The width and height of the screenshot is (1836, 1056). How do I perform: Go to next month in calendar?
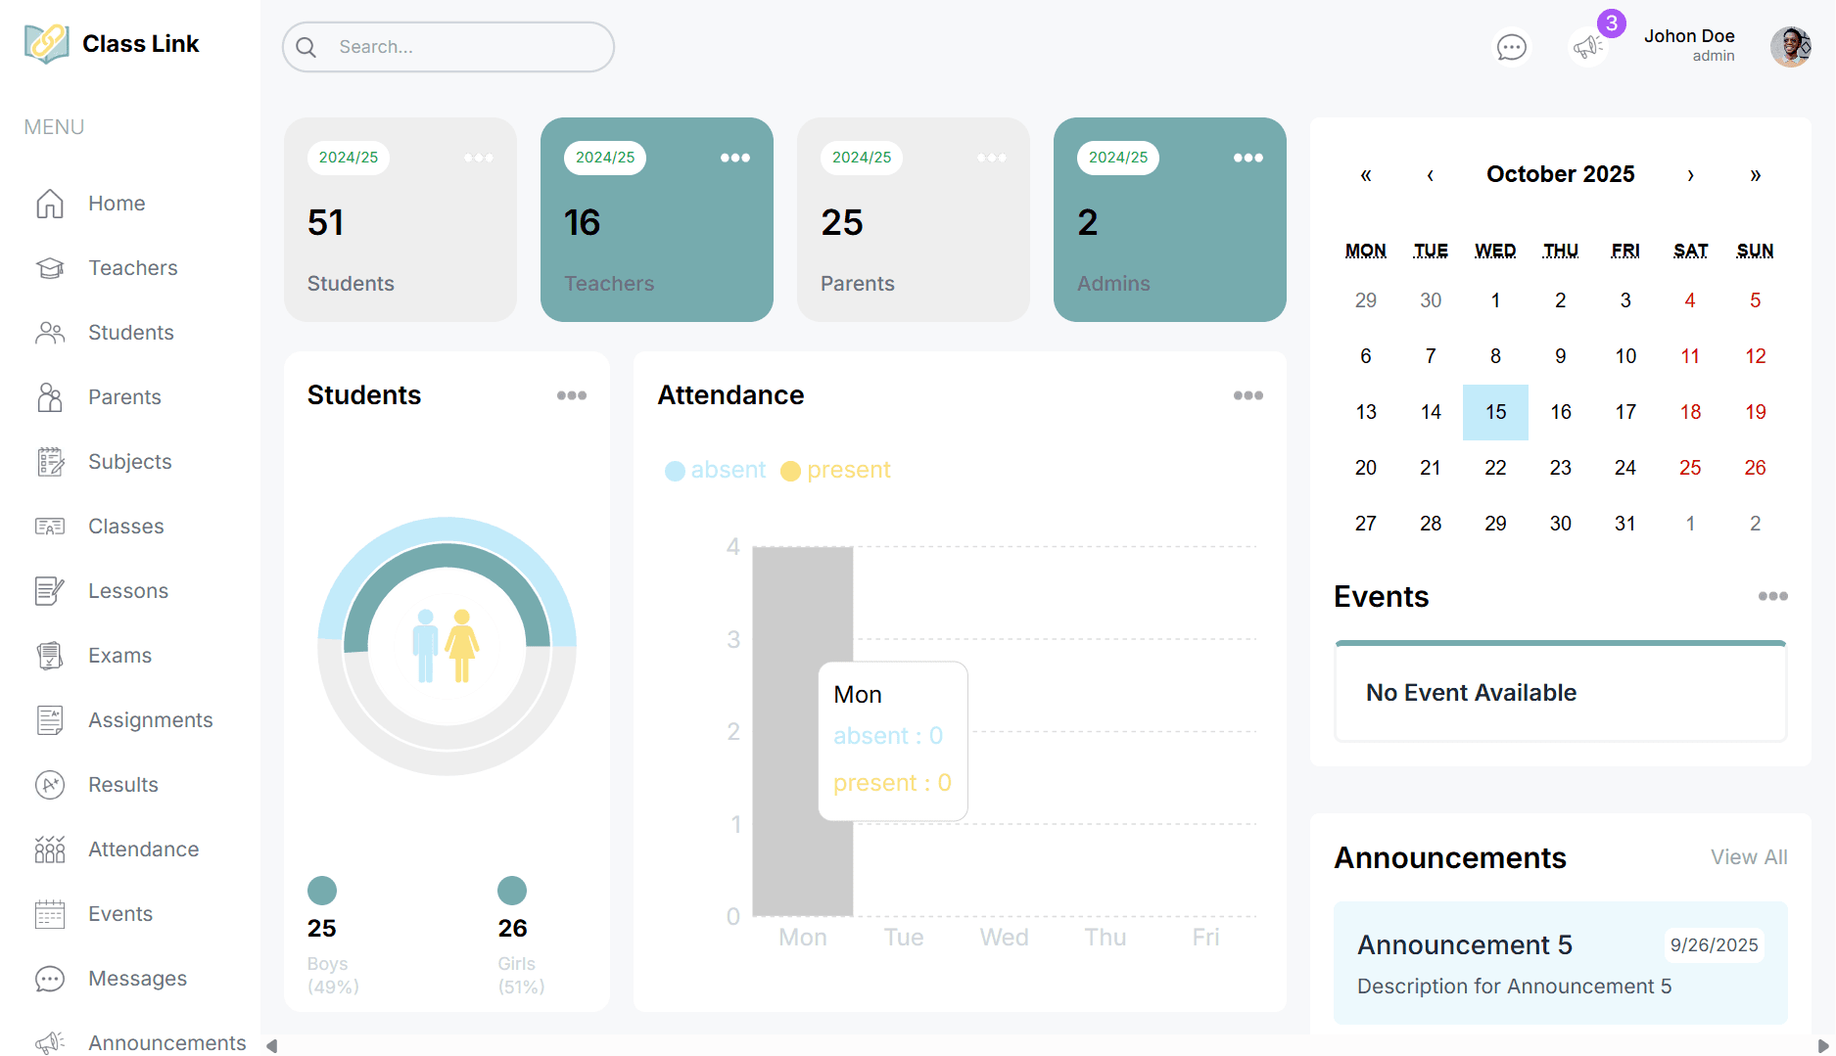[x=1690, y=175]
